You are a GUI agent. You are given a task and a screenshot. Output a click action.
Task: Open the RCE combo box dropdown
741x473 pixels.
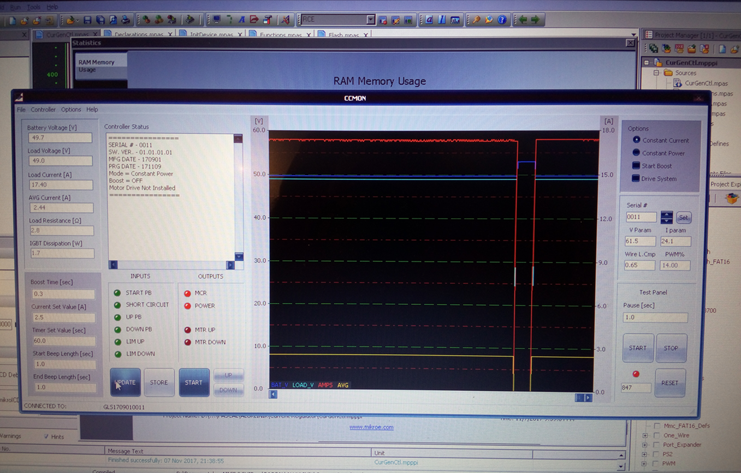(371, 20)
